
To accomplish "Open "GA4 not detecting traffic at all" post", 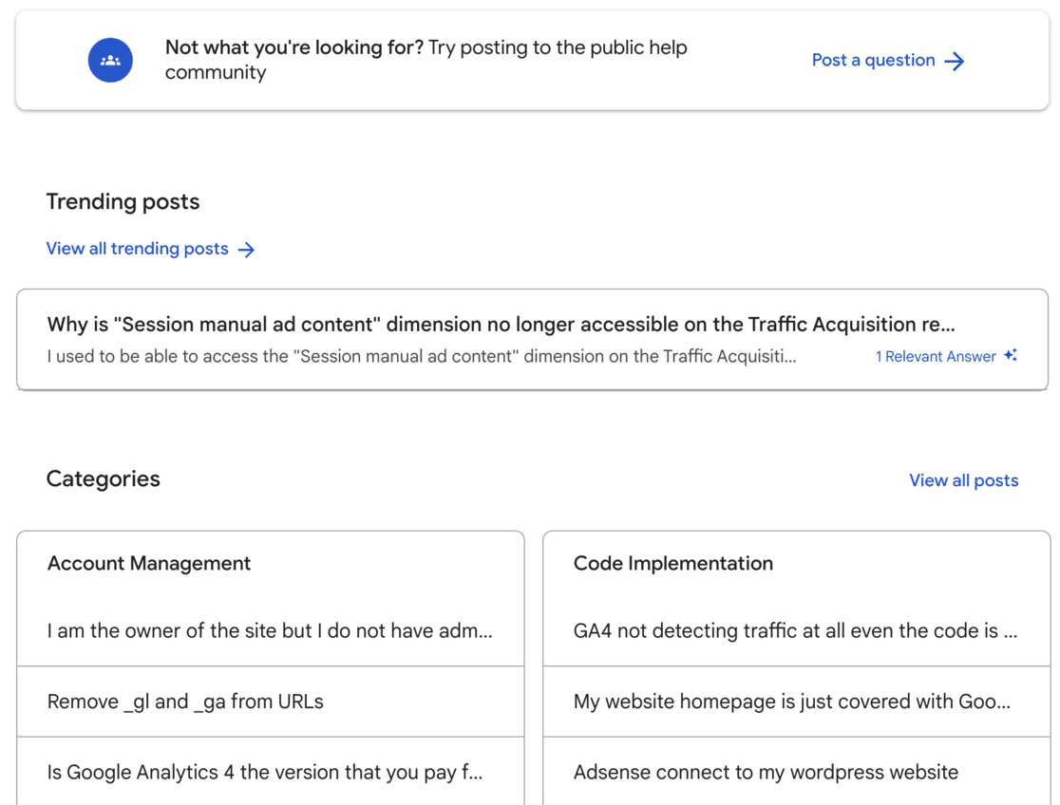I will tap(795, 631).
